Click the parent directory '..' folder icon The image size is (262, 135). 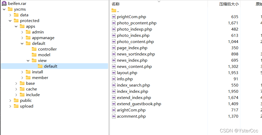[114, 10]
